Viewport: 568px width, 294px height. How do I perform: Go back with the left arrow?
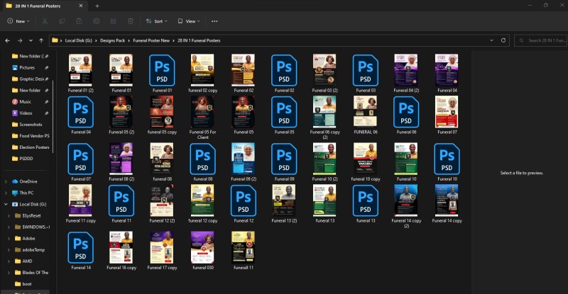(8, 40)
